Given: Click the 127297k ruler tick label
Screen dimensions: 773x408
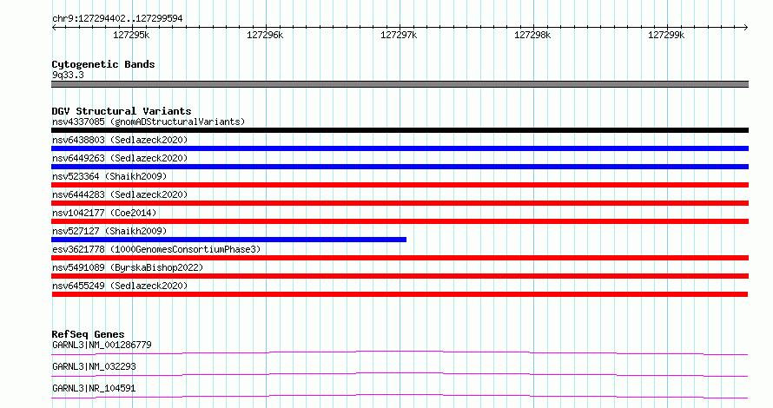Looking at the screenshot, I should [x=399, y=35].
